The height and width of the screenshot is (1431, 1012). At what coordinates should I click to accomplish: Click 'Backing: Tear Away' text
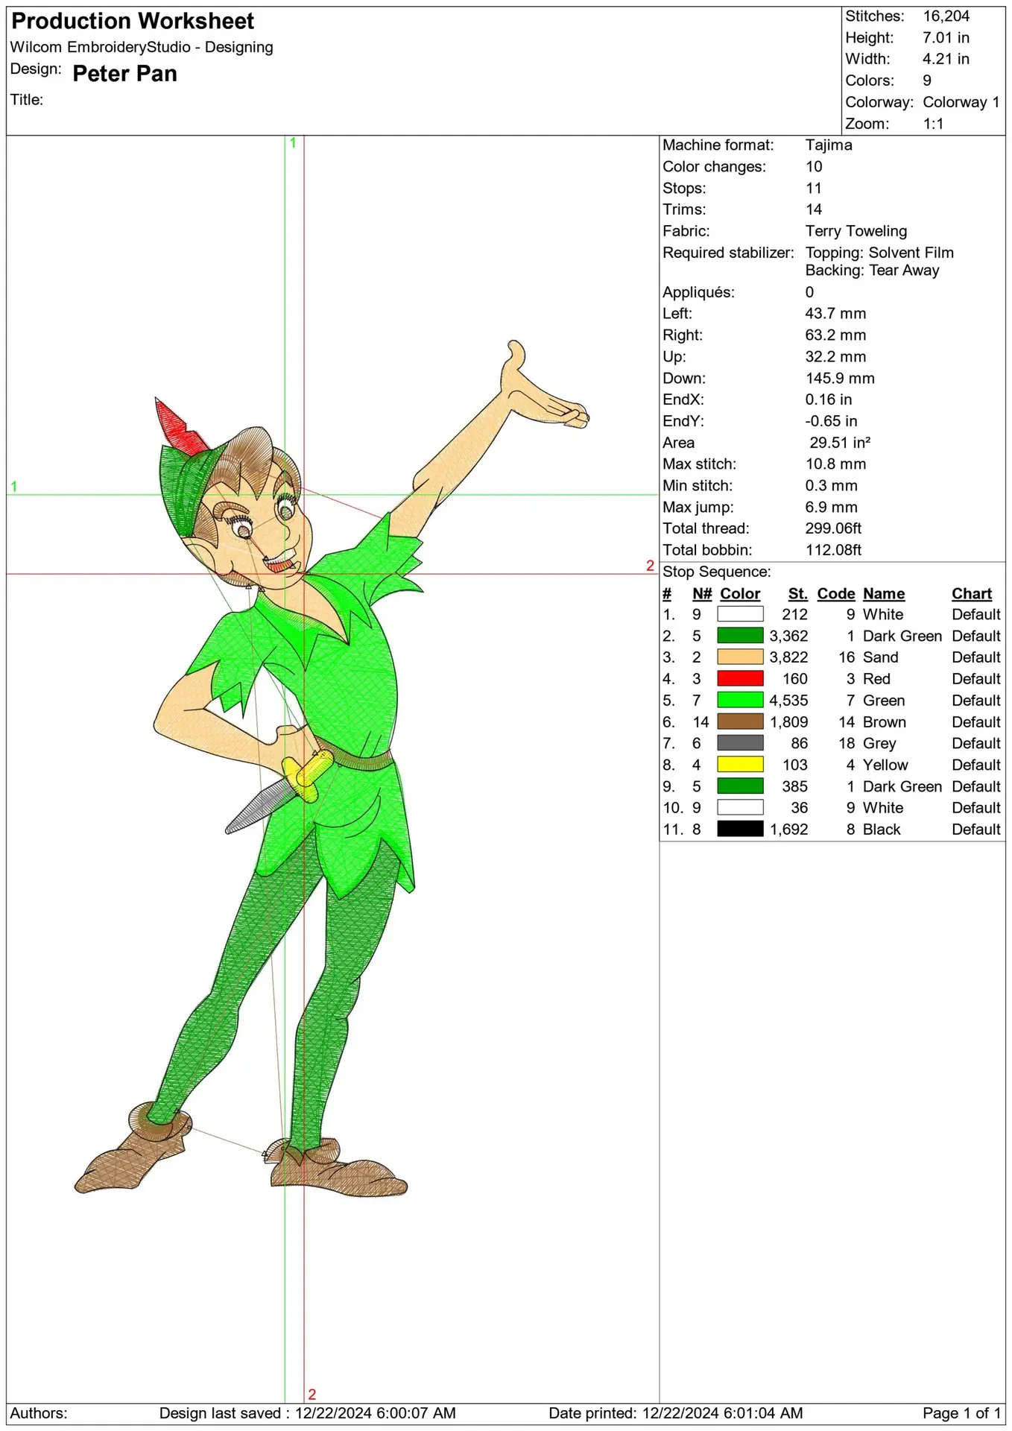tap(872, 271)
